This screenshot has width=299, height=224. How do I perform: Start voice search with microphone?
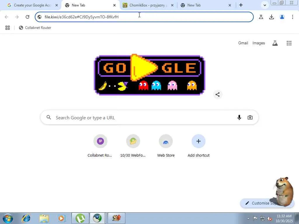pyautogui.click(x=239, y=118)
